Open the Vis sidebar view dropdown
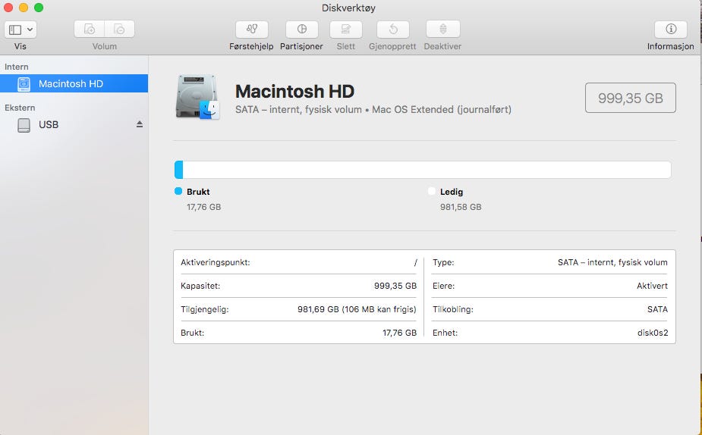The image size is (702, 435). [20, 30]
